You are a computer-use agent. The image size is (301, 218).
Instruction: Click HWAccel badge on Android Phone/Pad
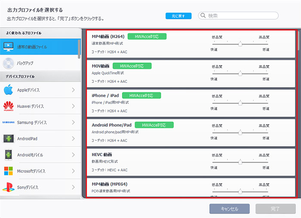154,125
